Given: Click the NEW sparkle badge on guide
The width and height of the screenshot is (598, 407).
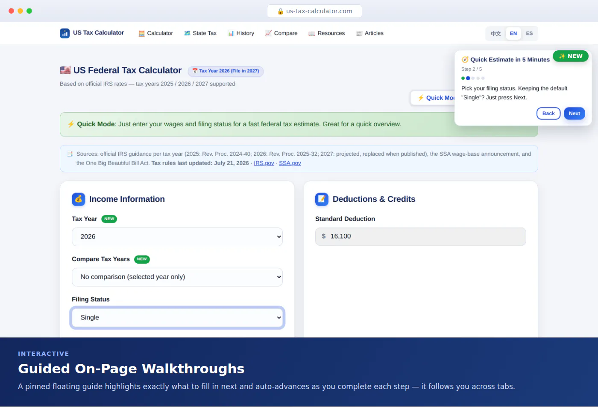Looking at the screenshot, I should [571, 56].
